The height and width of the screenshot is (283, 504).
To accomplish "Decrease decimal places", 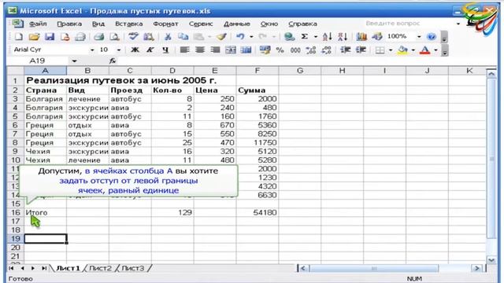I will click(x=326, y=50).
